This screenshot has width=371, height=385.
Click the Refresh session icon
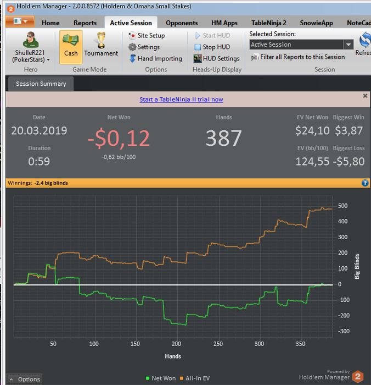click(365, 40)
